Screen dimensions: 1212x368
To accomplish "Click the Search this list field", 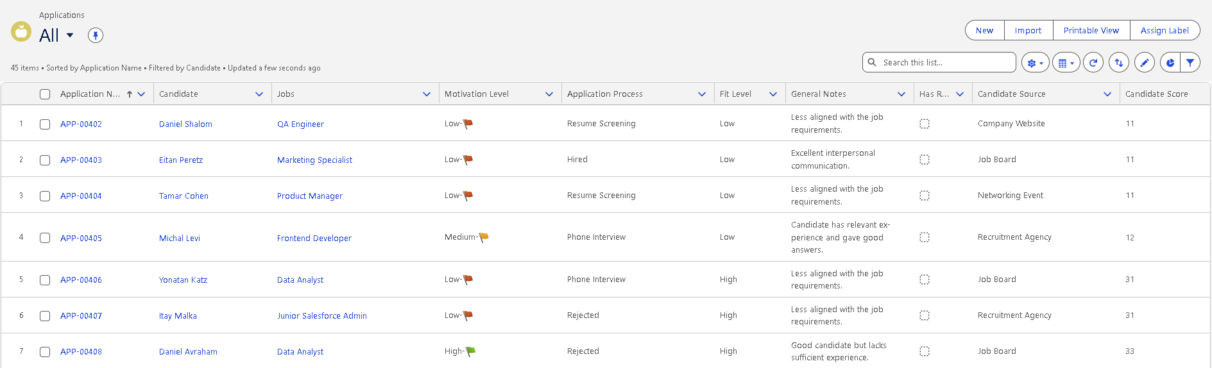I will (943, 63).
